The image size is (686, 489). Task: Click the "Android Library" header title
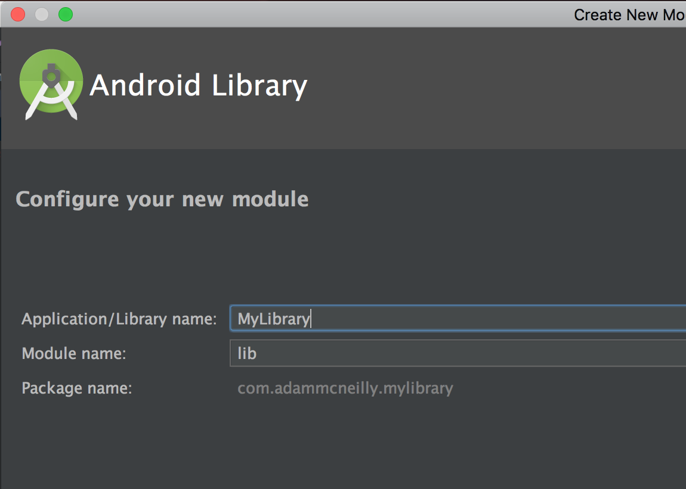click(x=198, y=86)
